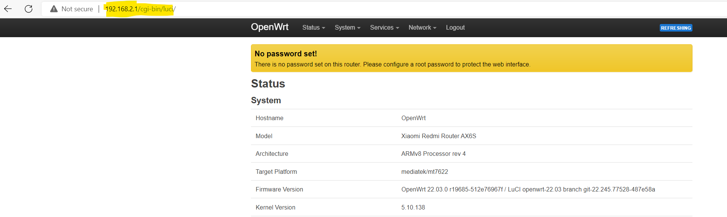
Task: Click the Not secure label text
Action: click(77, 9)
